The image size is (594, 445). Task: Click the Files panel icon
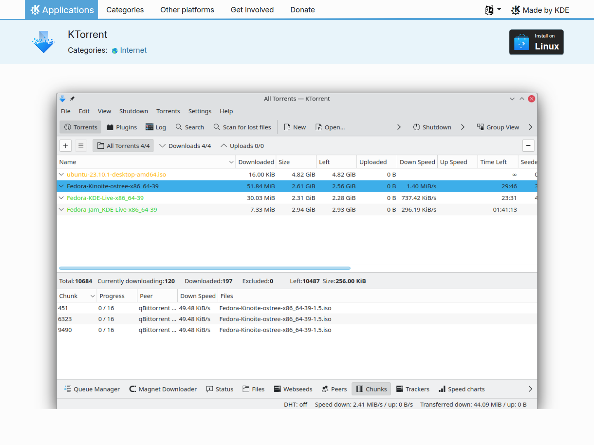click(246, 389)
